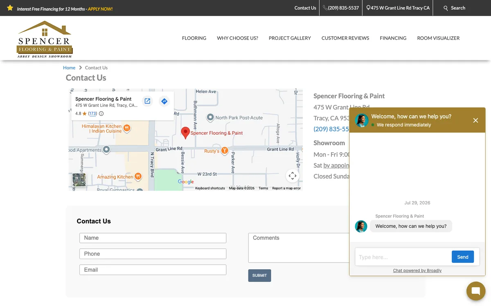Image resolution: width=491 pixels, height=306 pixels.
Task: Go to PROJECT GALLERY
Action: [x=290, y=38]
